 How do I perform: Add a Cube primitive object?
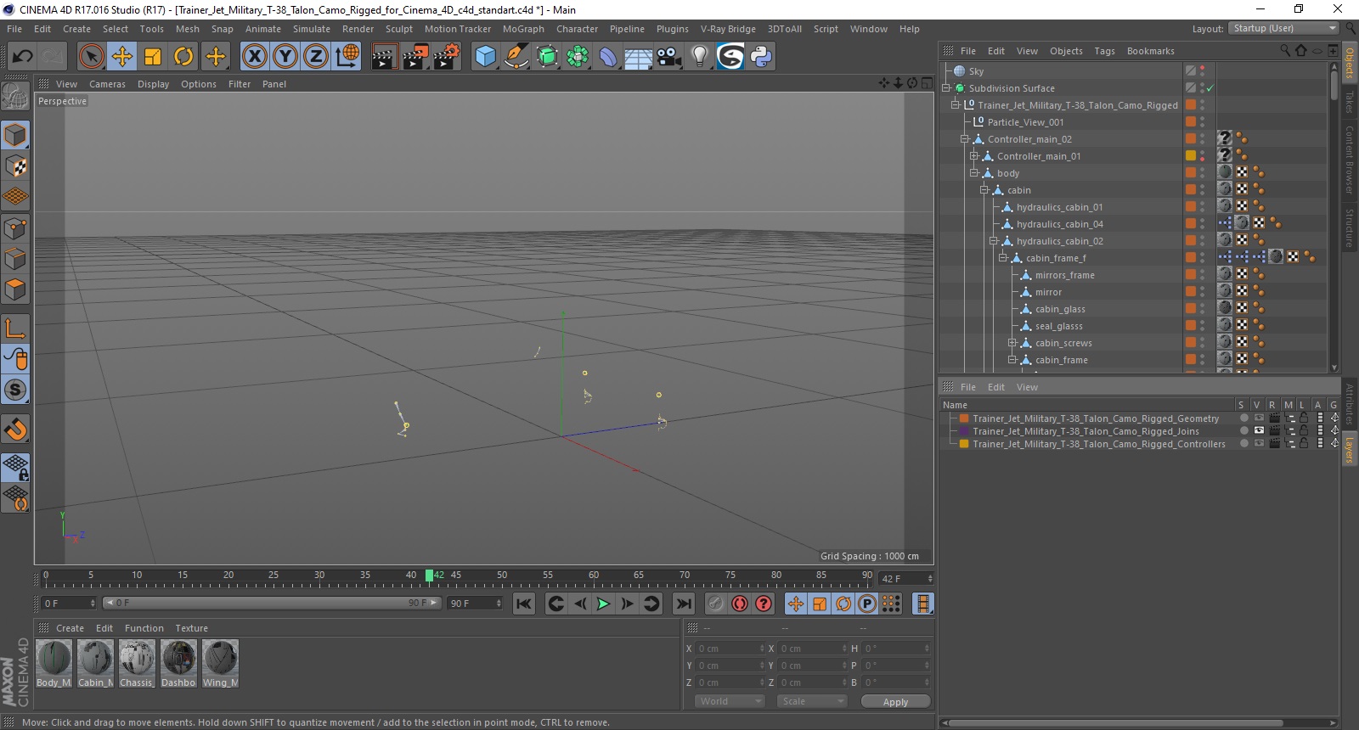click(485, 57)
